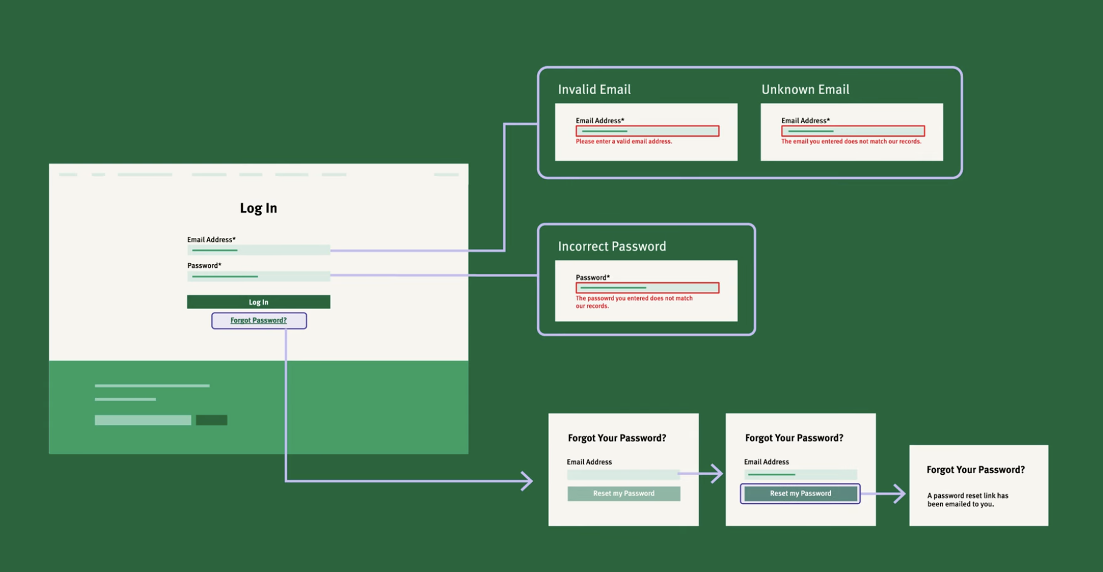Image resolution: width=1103 pixels, height=572 pixels.
Task: Click the filled Email Address field in second reset card
Action: (x=801, y=474)
